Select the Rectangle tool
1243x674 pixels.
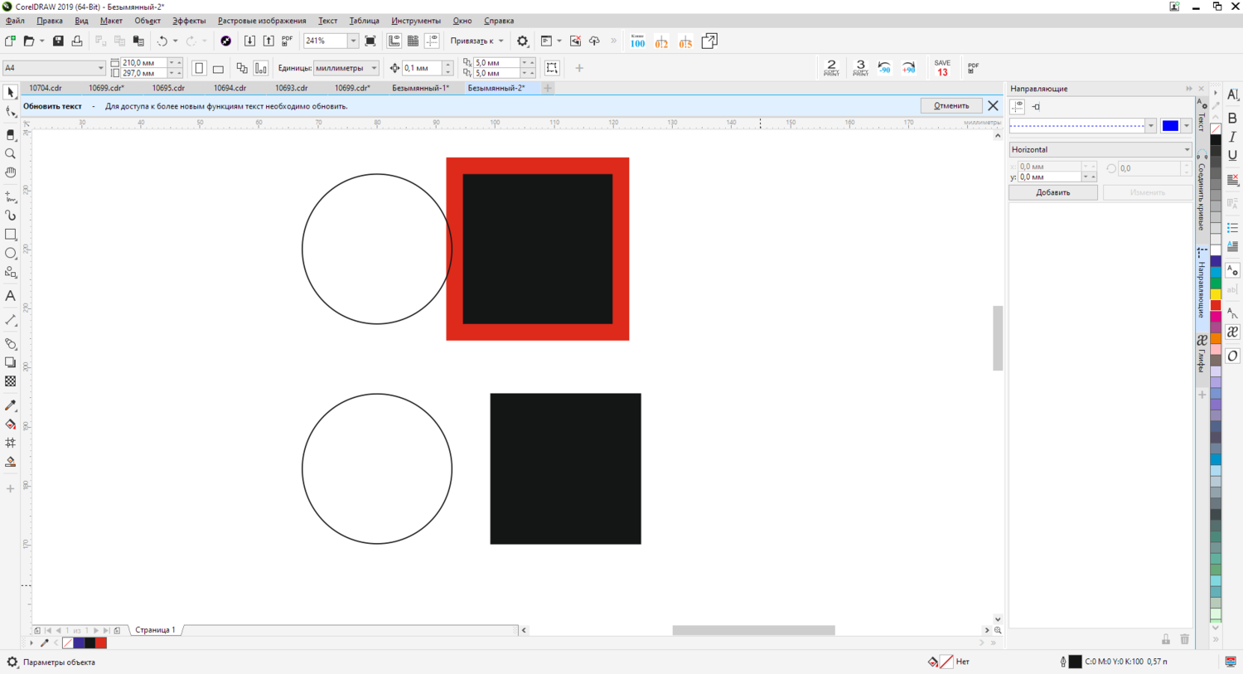point(10,235)
